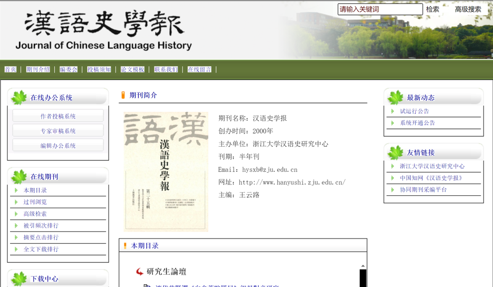Click green arrow icon beside 试运行公告
This screenshot has width=493, height=287.
(x=393, y=111)
